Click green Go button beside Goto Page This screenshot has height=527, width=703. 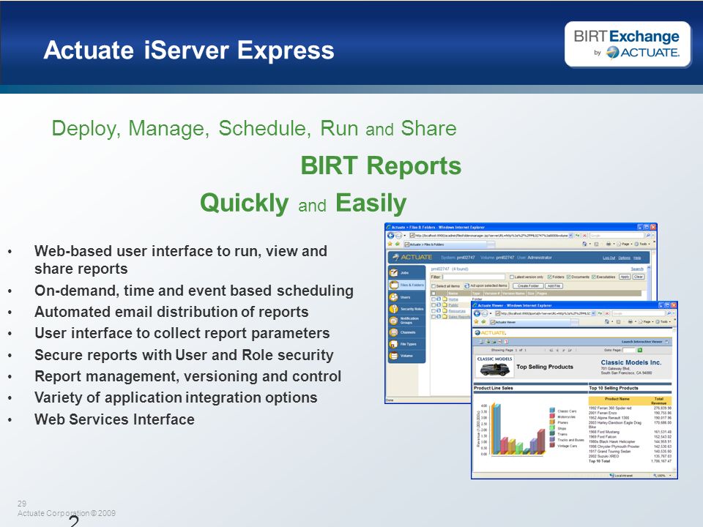[640, 350]
